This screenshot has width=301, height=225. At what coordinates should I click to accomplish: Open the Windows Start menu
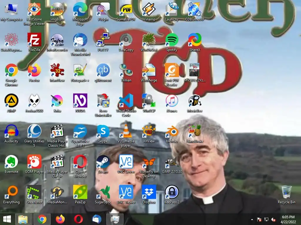[x=7, y=219]
